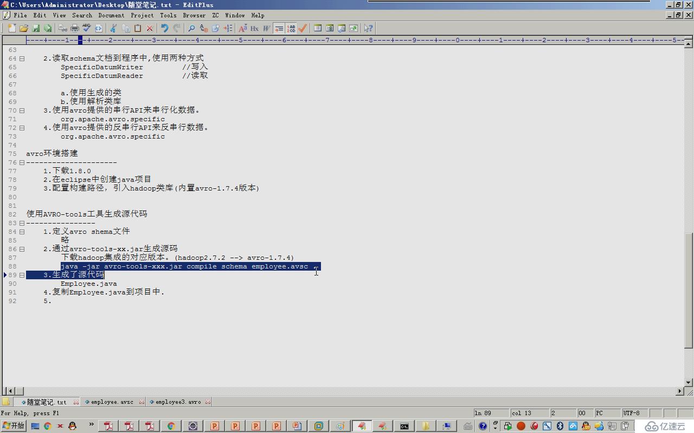Open the 开始 Start button
694x433 pixels.
[x=13, y=426]
